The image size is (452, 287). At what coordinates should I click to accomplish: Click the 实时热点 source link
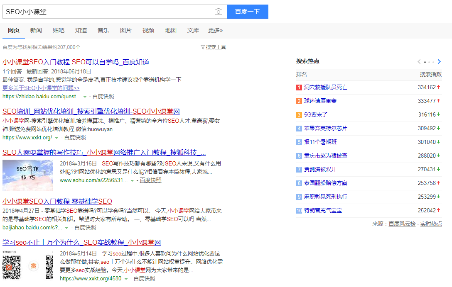tap(431, 224)
